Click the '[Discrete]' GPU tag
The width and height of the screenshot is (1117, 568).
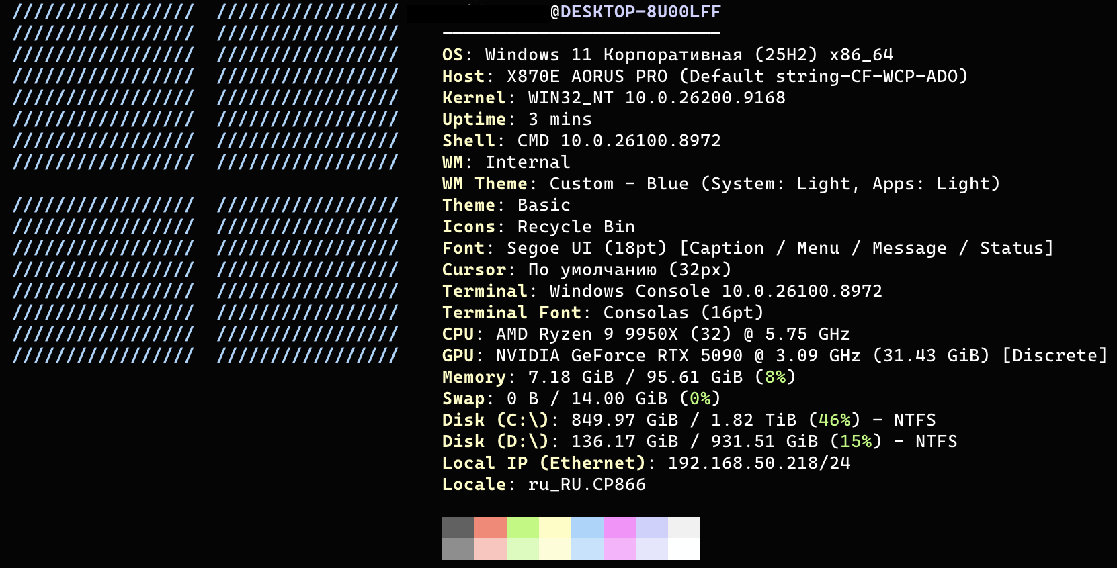1054,356
